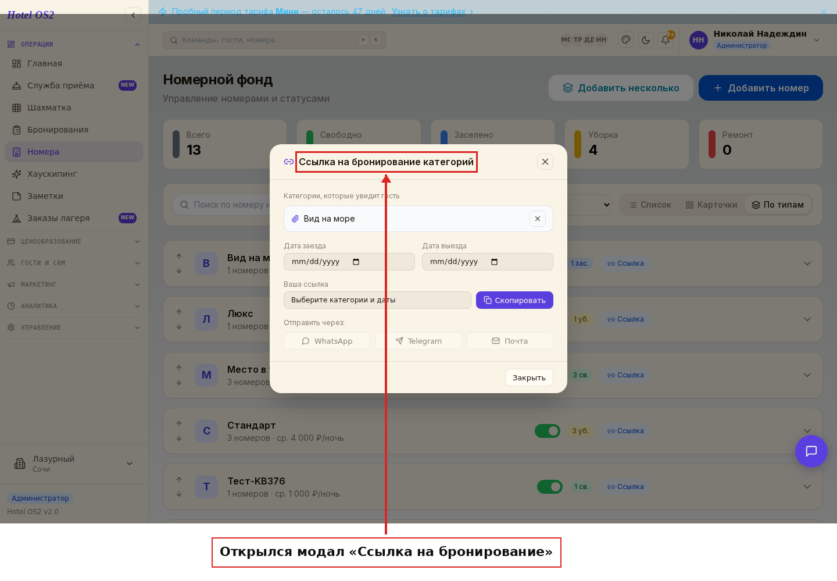The width and height of the screenshot is (837, 581).
Task: Toggle the Тест-КВ376 category switch
Action: coord(550,487)
